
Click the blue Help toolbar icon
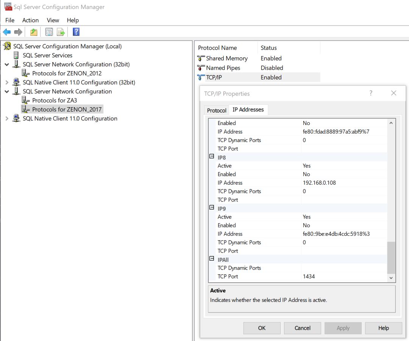76,32
